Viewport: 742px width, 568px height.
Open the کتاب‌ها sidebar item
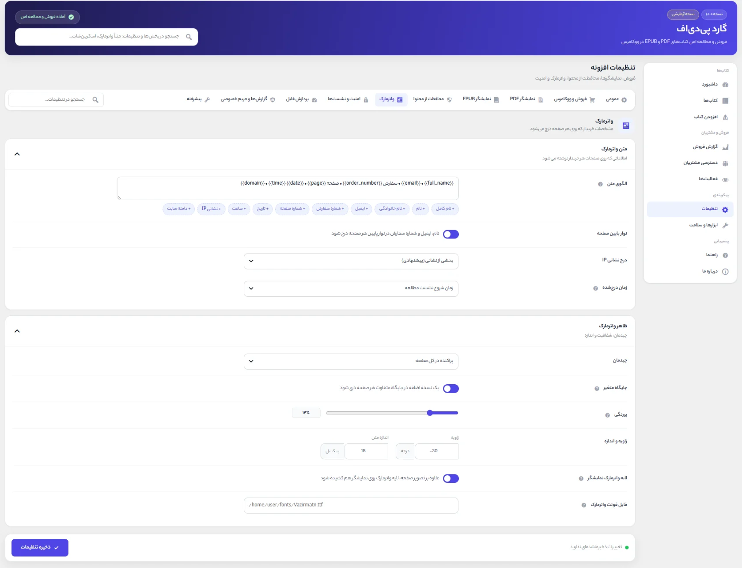[690, 101]
